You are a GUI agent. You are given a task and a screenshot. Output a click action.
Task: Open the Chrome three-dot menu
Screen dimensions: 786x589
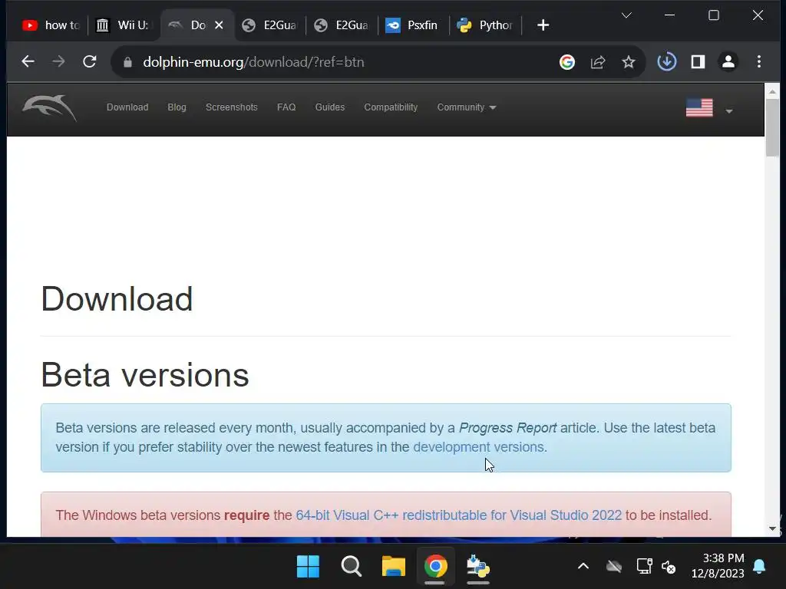pyautogui.click(x=759, y=61)
